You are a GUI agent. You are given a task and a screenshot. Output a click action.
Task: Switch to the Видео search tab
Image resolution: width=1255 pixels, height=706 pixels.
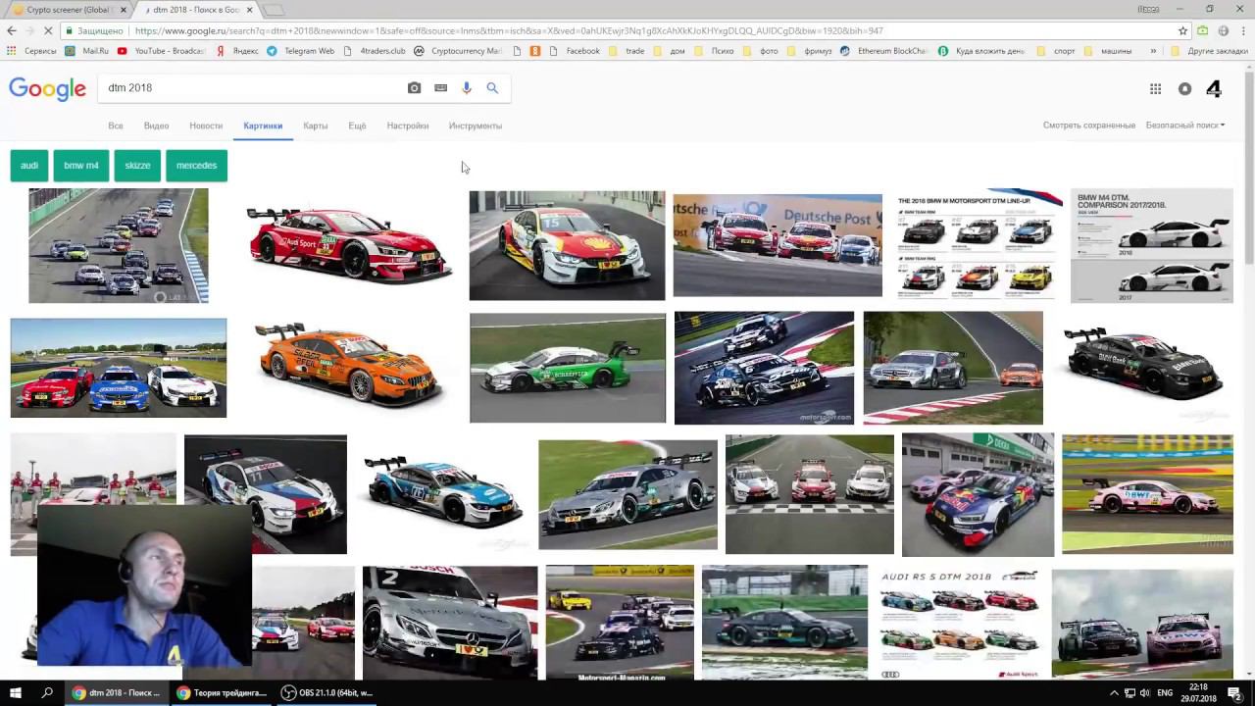156,126
